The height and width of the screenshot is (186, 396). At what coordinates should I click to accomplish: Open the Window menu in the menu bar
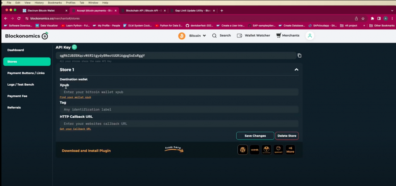pos(93,3)
